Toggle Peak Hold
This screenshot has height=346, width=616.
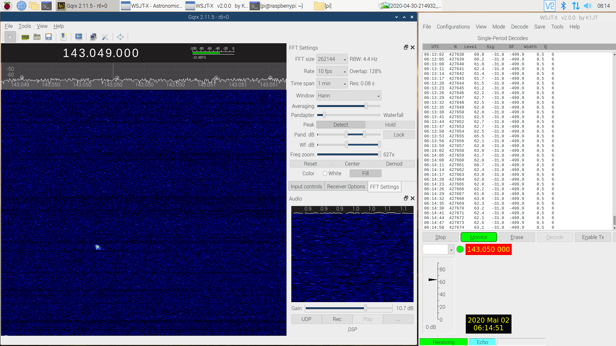pos(390,125)
